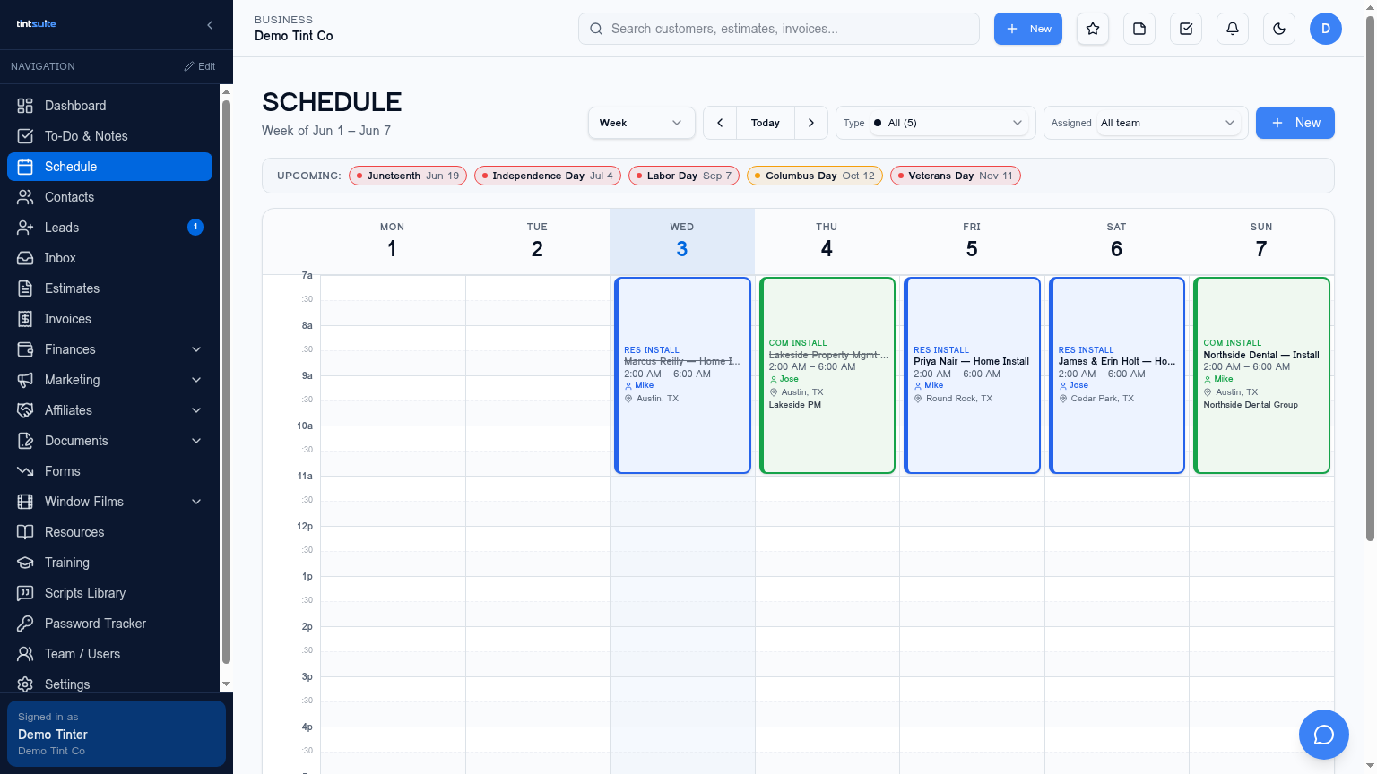Open Priya Nair Home Install event
The height and width of the screenshot is (774, 1377).
coord(972,375)
